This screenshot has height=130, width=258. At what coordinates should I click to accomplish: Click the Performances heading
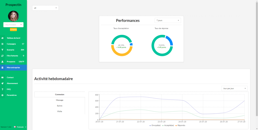(x=128, y=21)
